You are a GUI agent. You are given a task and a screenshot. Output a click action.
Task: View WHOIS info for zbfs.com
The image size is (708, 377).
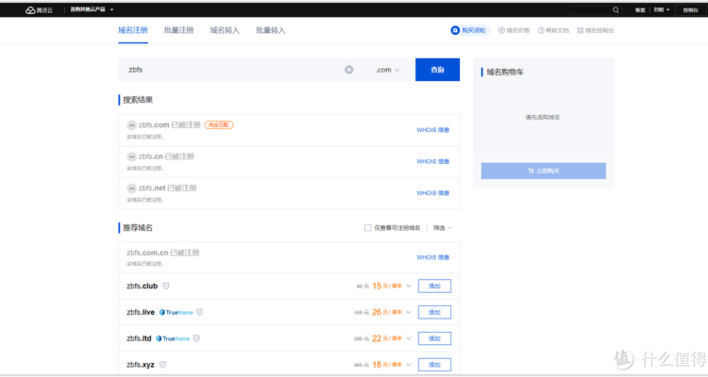(x=432, y=130)
